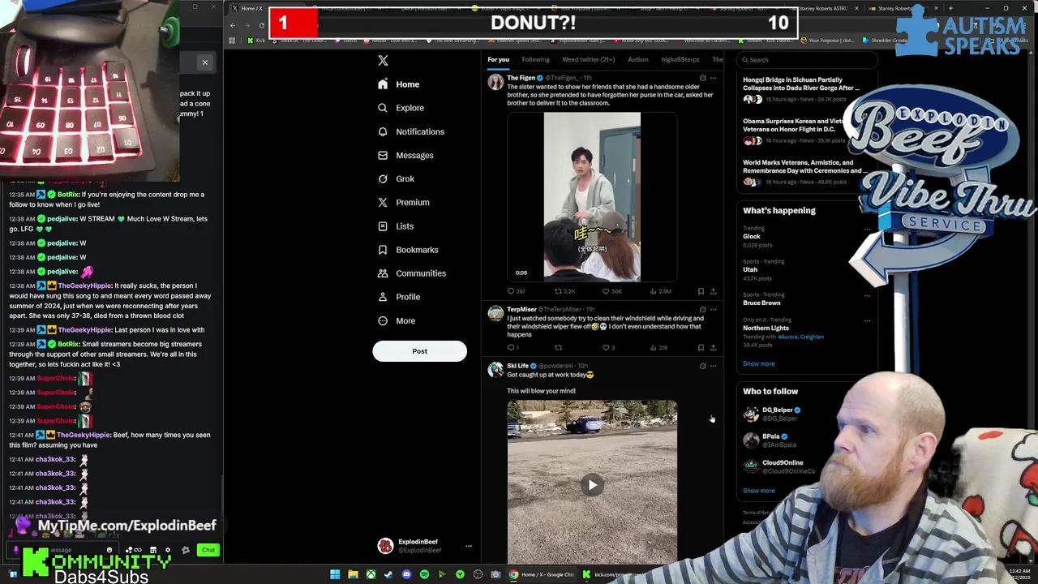Repost The Figen's post
This screenshot has height=584, width=1038.
[x=564, y=291]
